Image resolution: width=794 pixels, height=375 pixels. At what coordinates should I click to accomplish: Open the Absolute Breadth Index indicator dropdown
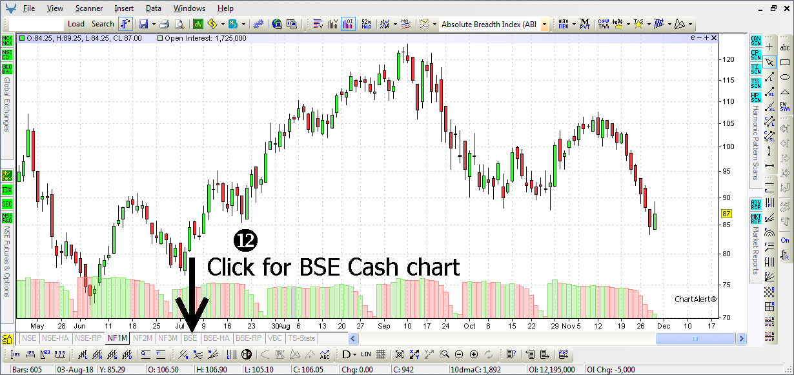[545, 25]
